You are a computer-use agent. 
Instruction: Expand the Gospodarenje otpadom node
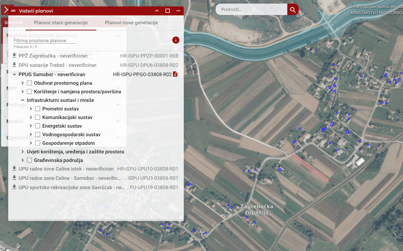[x=31, y=143]
